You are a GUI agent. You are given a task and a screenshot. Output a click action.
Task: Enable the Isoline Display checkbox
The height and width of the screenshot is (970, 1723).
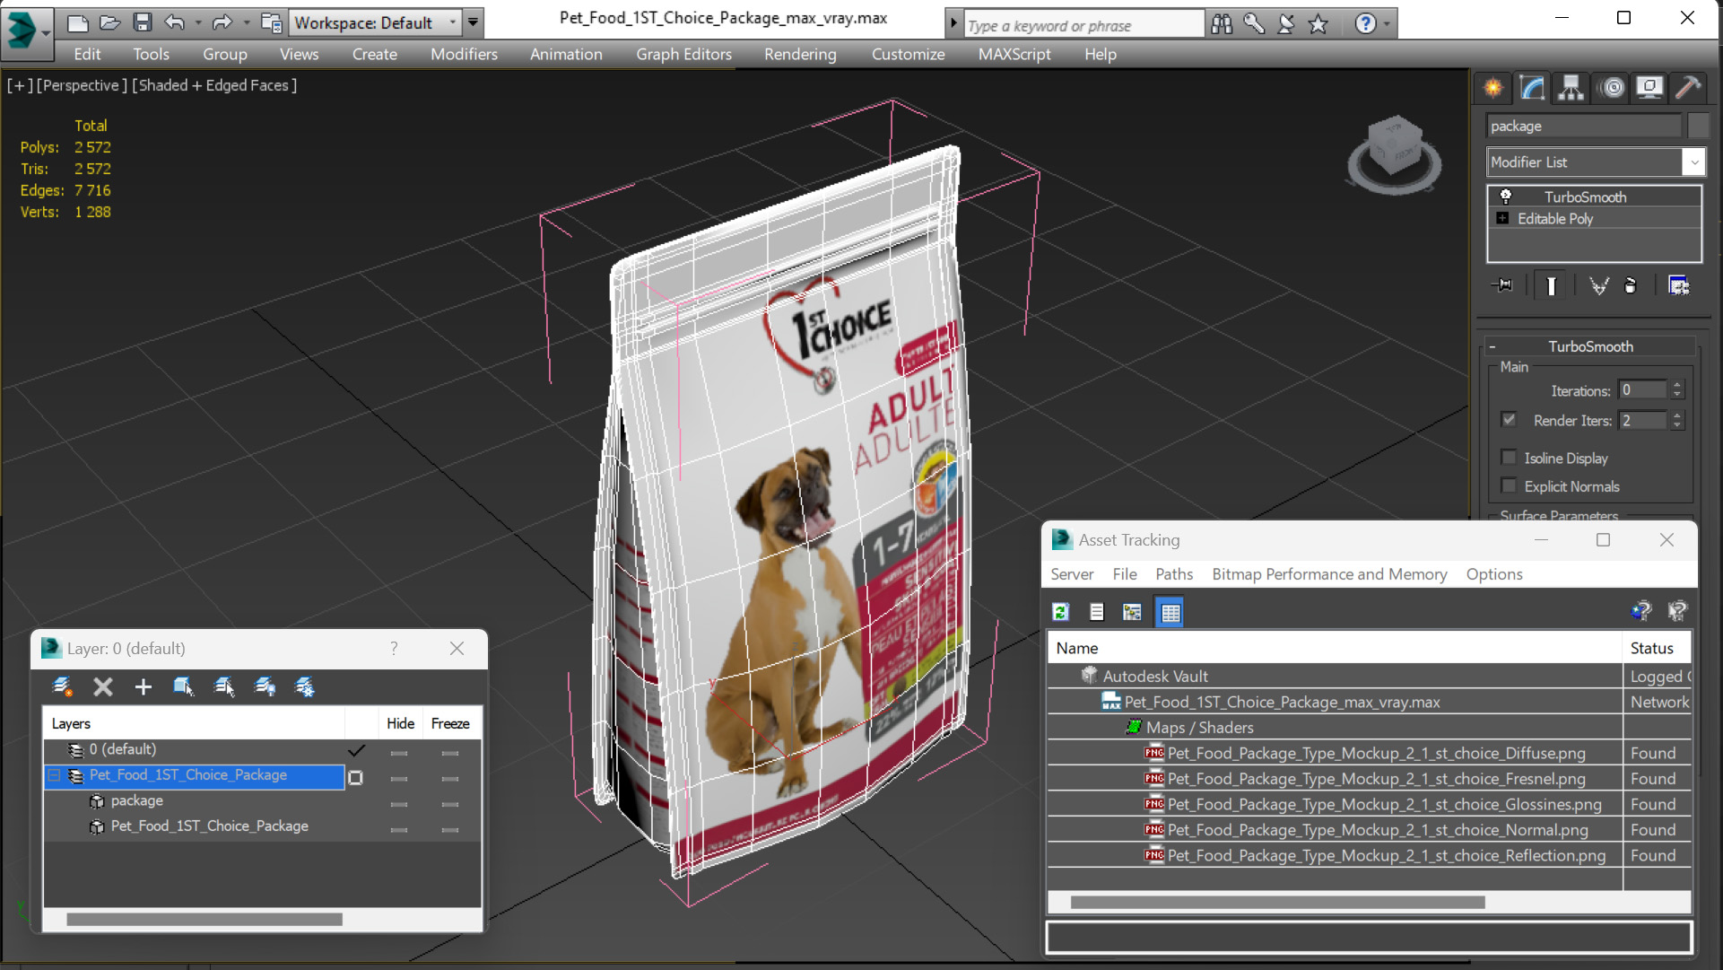[1509, 458]
